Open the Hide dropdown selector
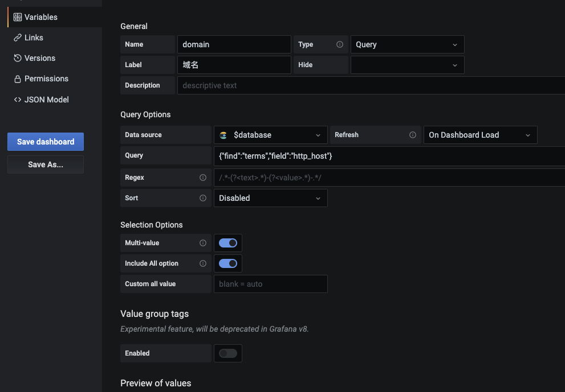Viewport: 565px width, 392px height. [407, 64]
